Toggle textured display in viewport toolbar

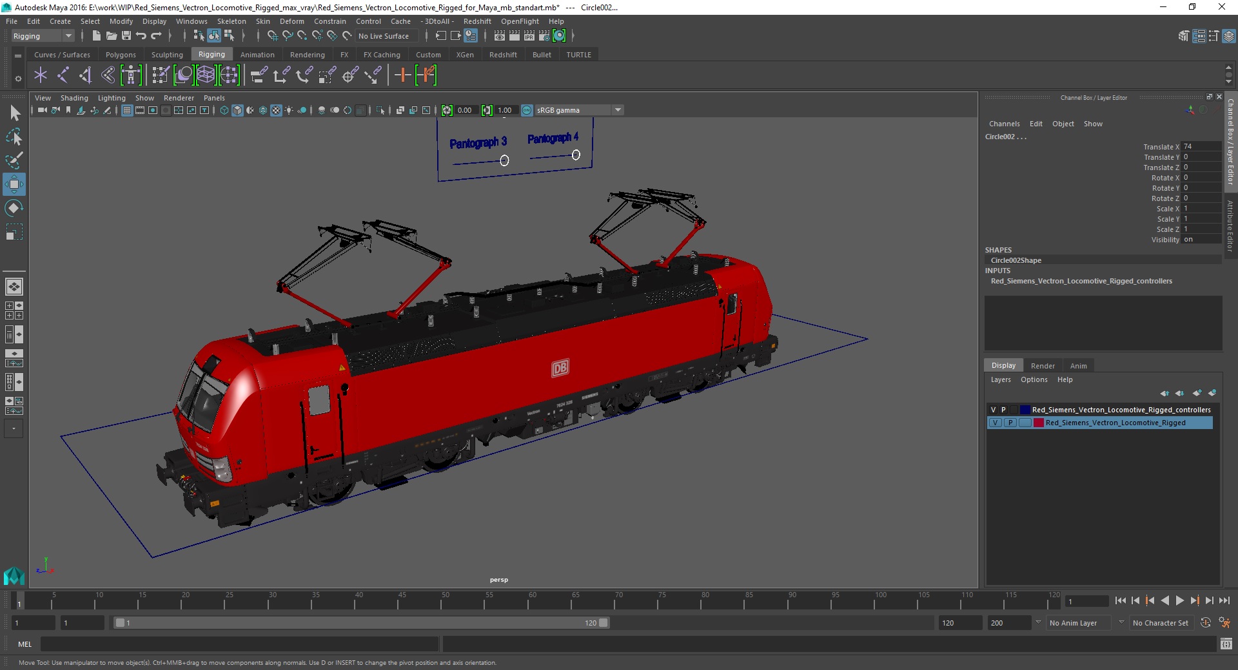pos(276,110)
